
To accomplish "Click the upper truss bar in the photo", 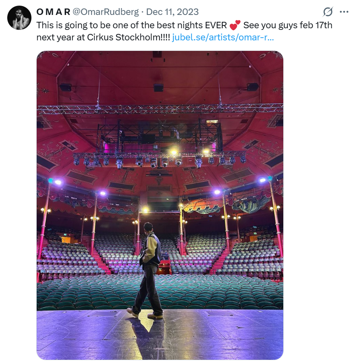I will click(x=160, y=109).
